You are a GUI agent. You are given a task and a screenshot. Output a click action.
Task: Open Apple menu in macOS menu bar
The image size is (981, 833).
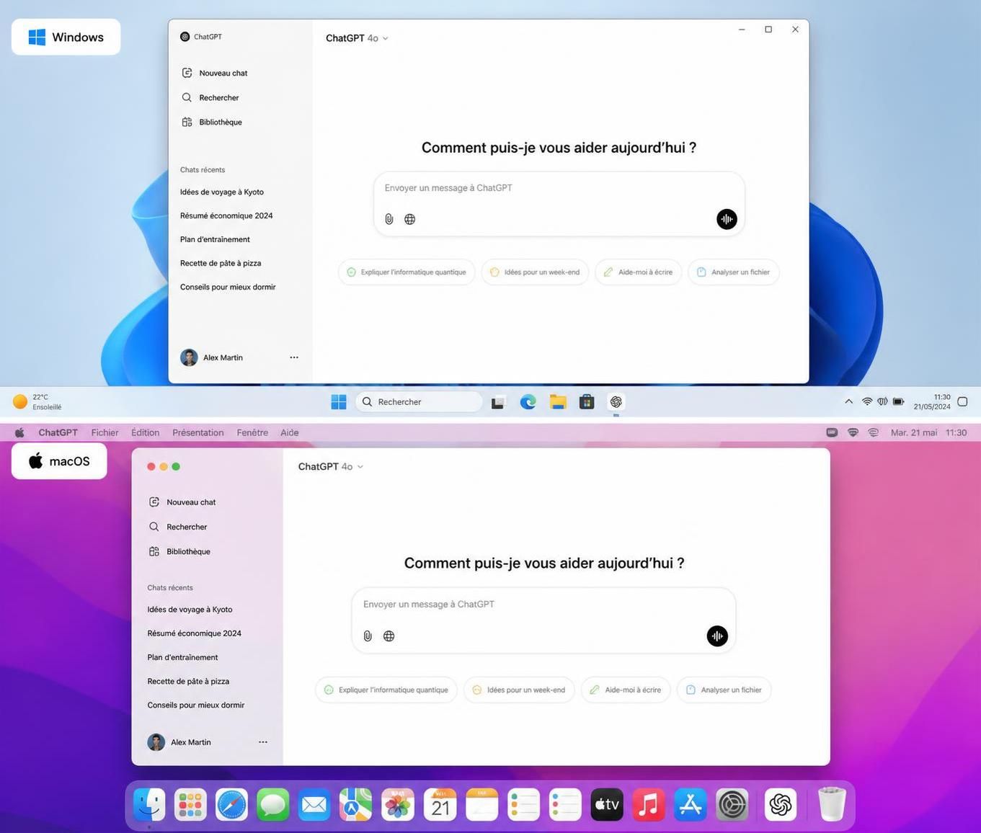pos(19,432)
